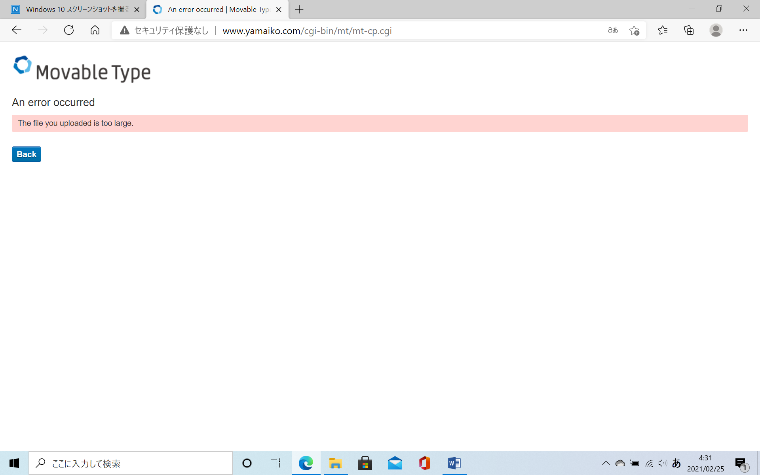The width and height of the screenshot is (760, 475).
Task: Close the An error occurred tab
Action: [279, 9]
